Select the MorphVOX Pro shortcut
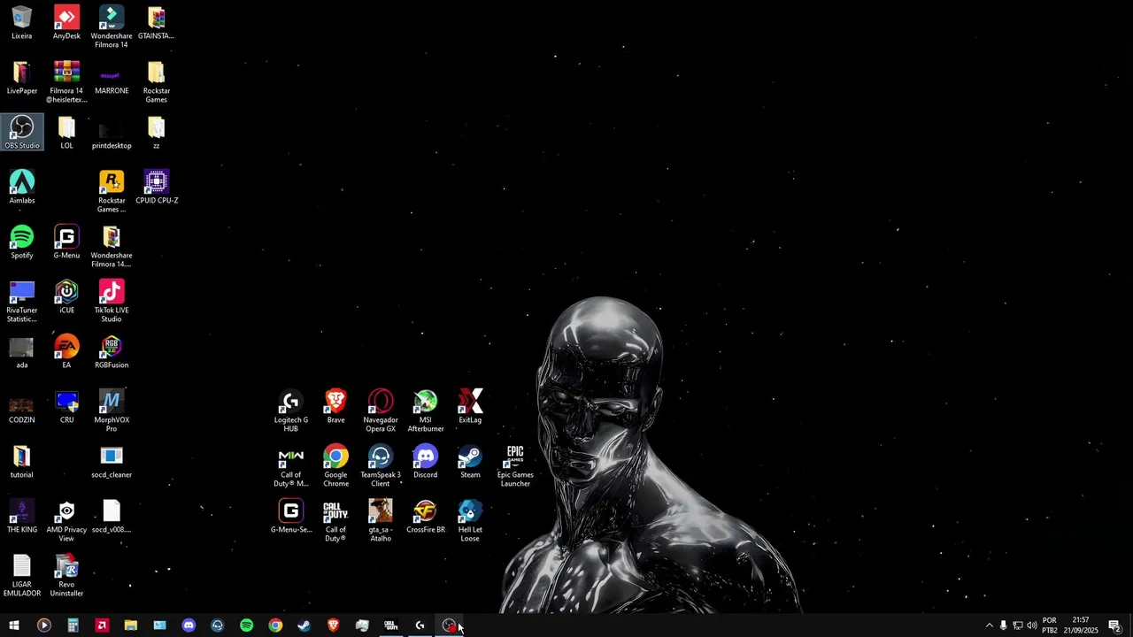 pos(112,411)
